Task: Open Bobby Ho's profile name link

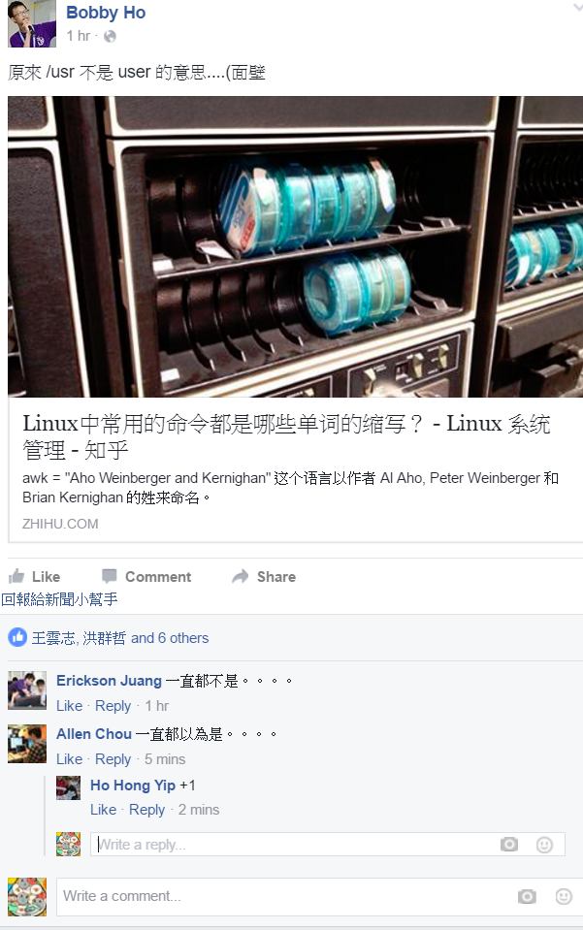Action: (x=106, y=13)
